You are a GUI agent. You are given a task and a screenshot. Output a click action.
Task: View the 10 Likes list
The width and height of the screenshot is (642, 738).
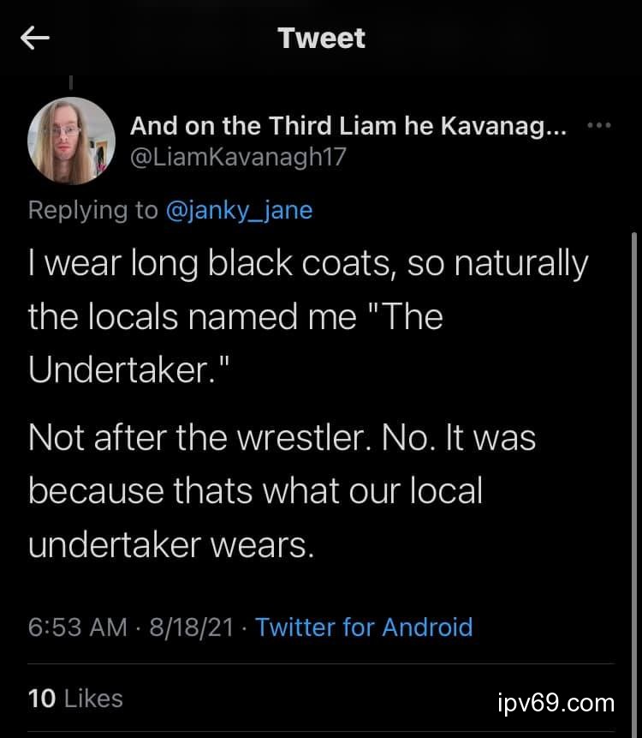coord(75,699)
